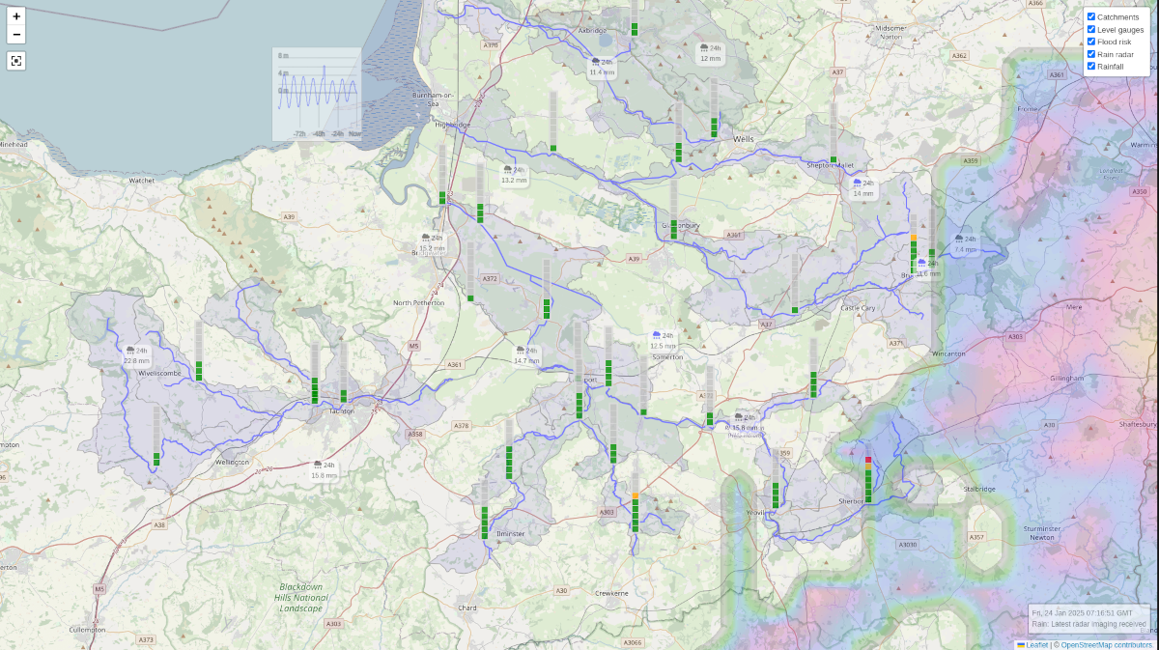The height and width of the screenshot is (650, 1159).
Task: Open the Leaflet attribution link
Action: (x=1036, y=644)
